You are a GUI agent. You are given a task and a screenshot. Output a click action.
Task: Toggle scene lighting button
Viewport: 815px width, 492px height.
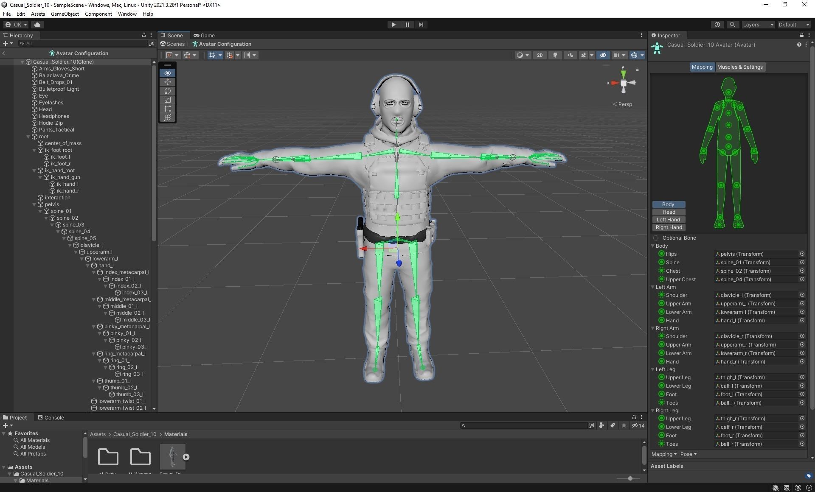click(555, 55)
